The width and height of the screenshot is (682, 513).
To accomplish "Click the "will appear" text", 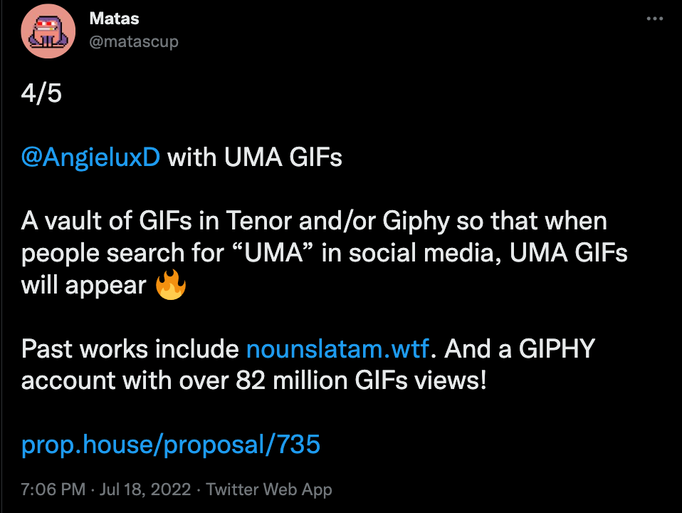I will click(83, 286).
